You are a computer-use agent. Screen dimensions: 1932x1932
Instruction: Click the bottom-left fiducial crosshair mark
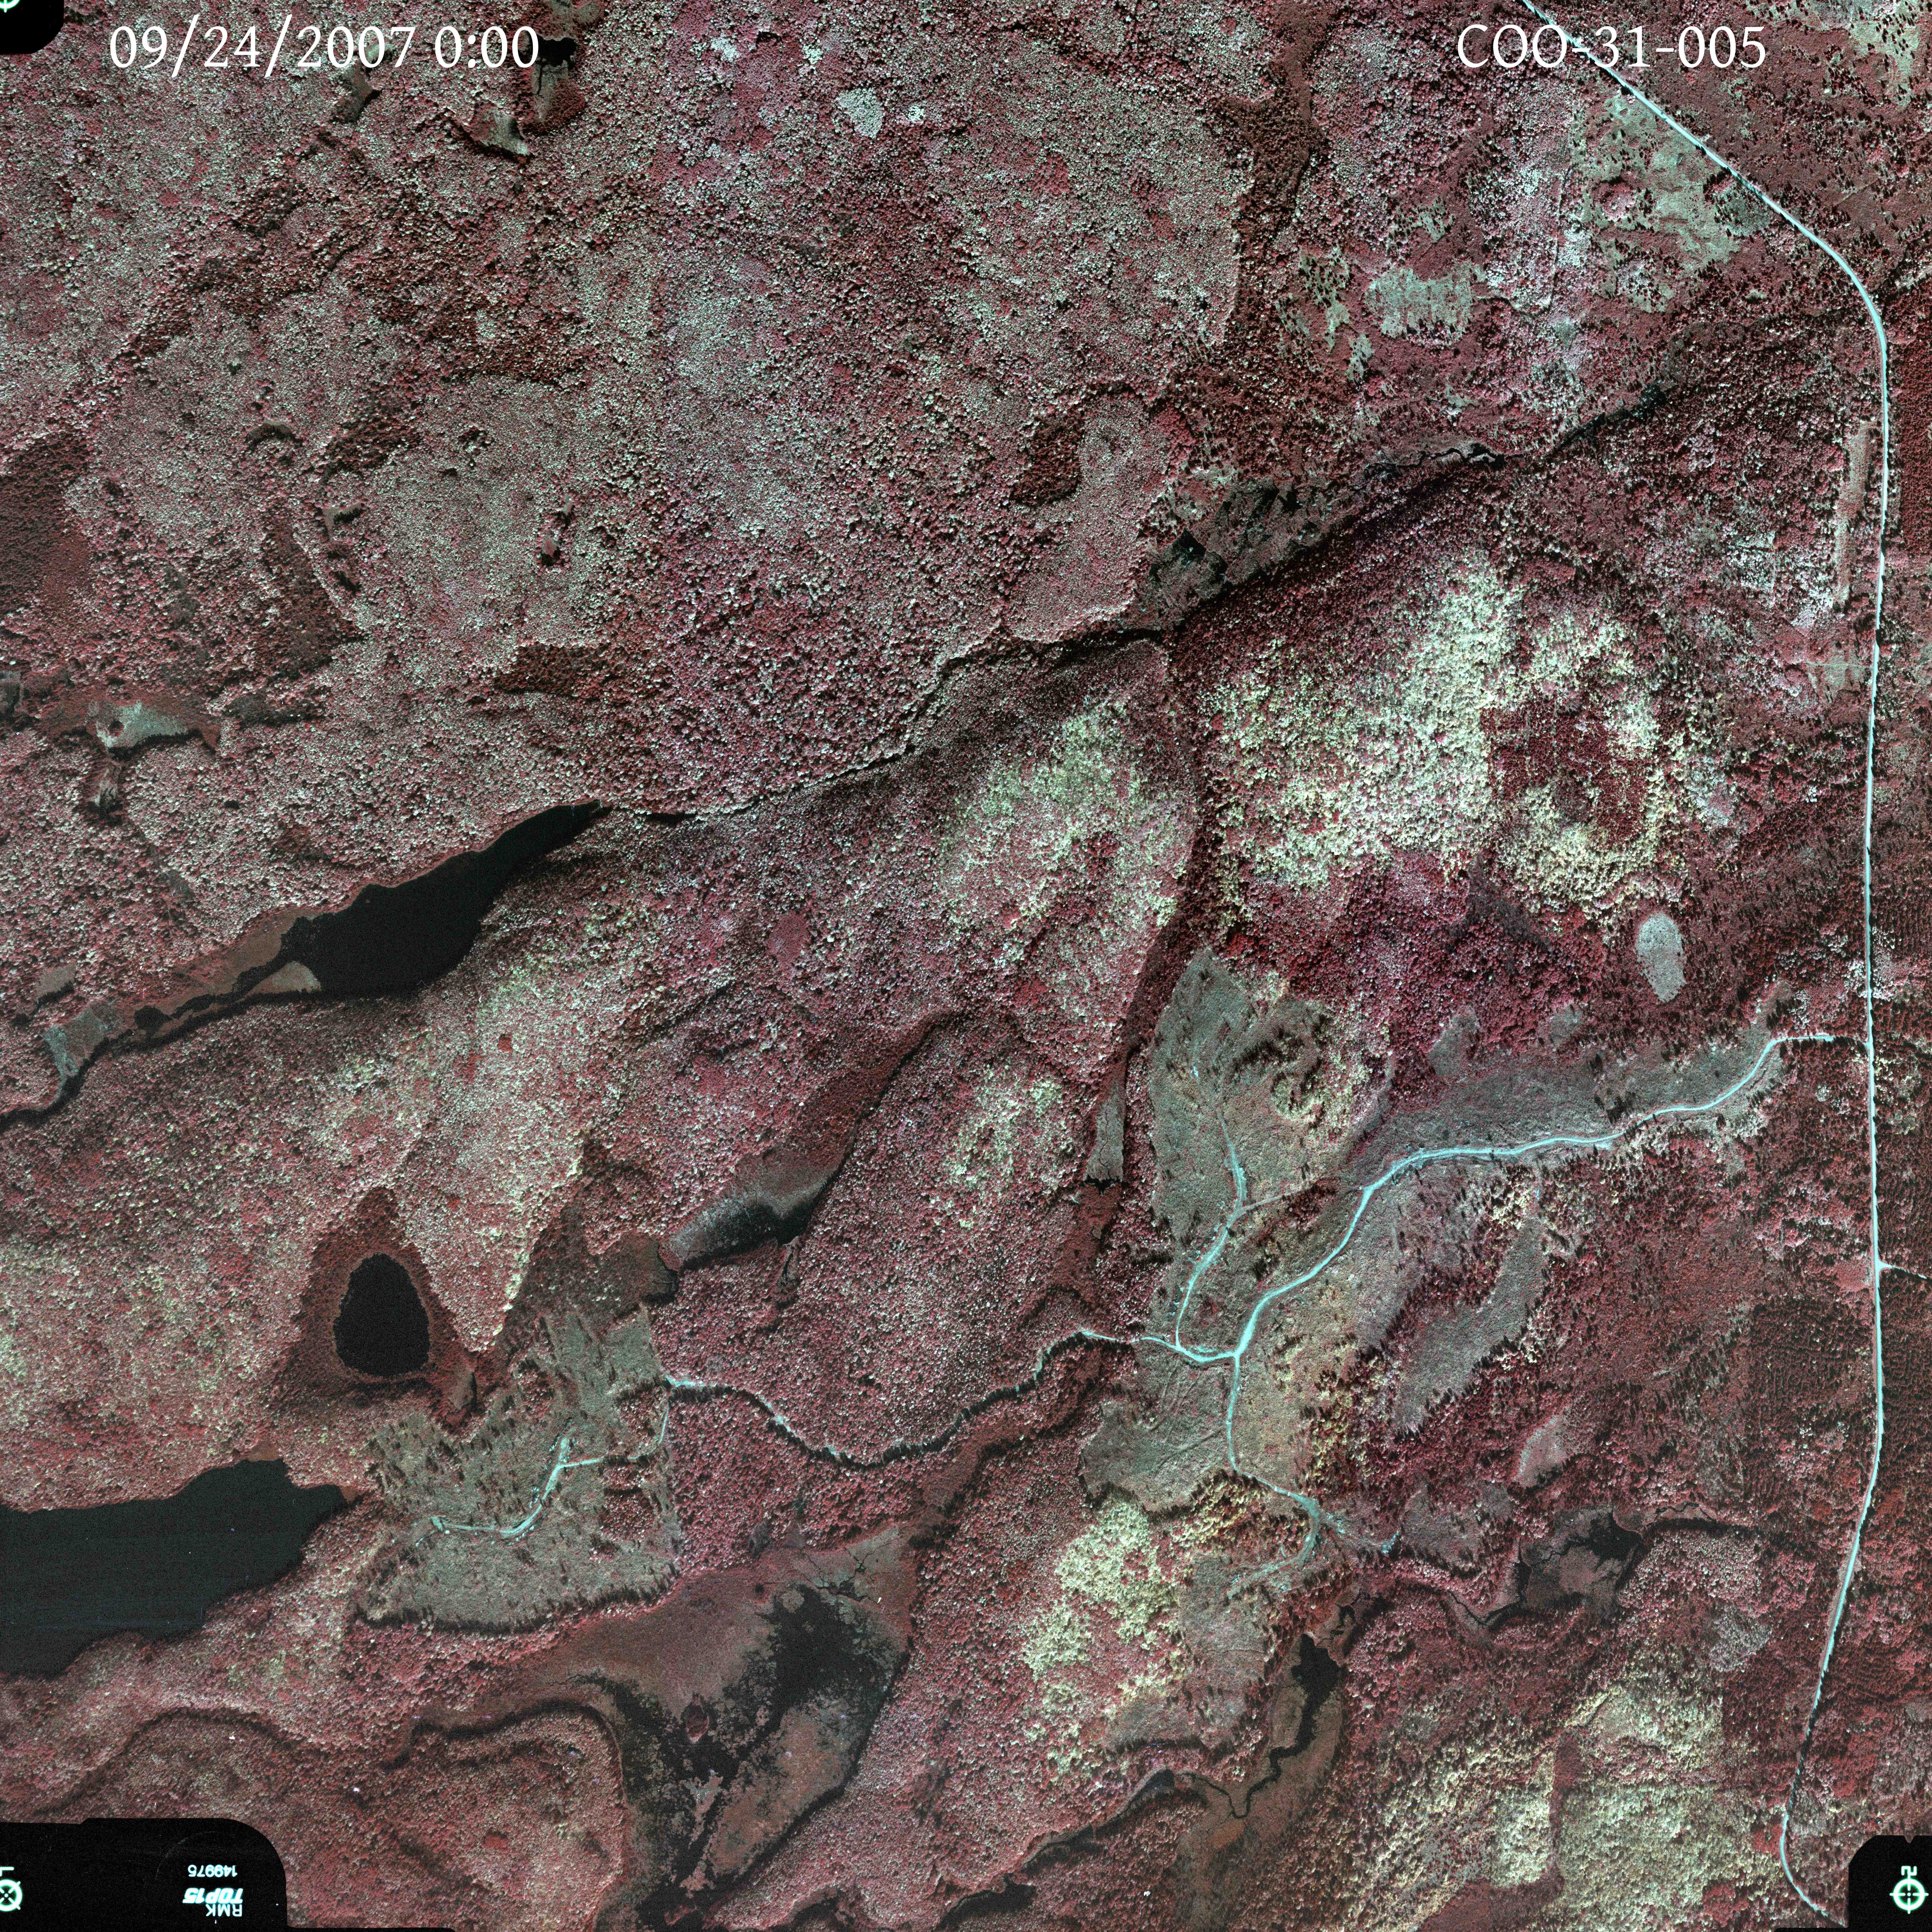pyautogui.click(x=7, y=1895)
